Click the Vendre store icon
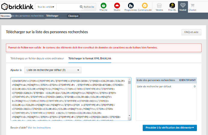The width and height of the screenshot is (208, 135). 159,7
